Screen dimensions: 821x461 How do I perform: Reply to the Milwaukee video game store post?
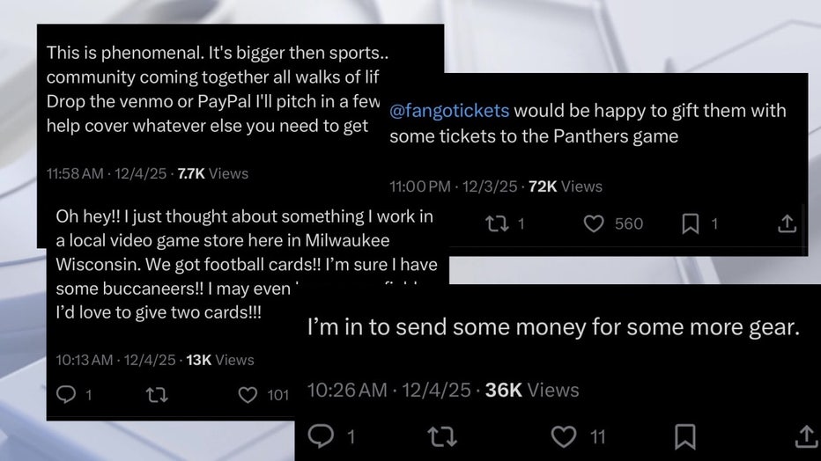coord(63,395)
